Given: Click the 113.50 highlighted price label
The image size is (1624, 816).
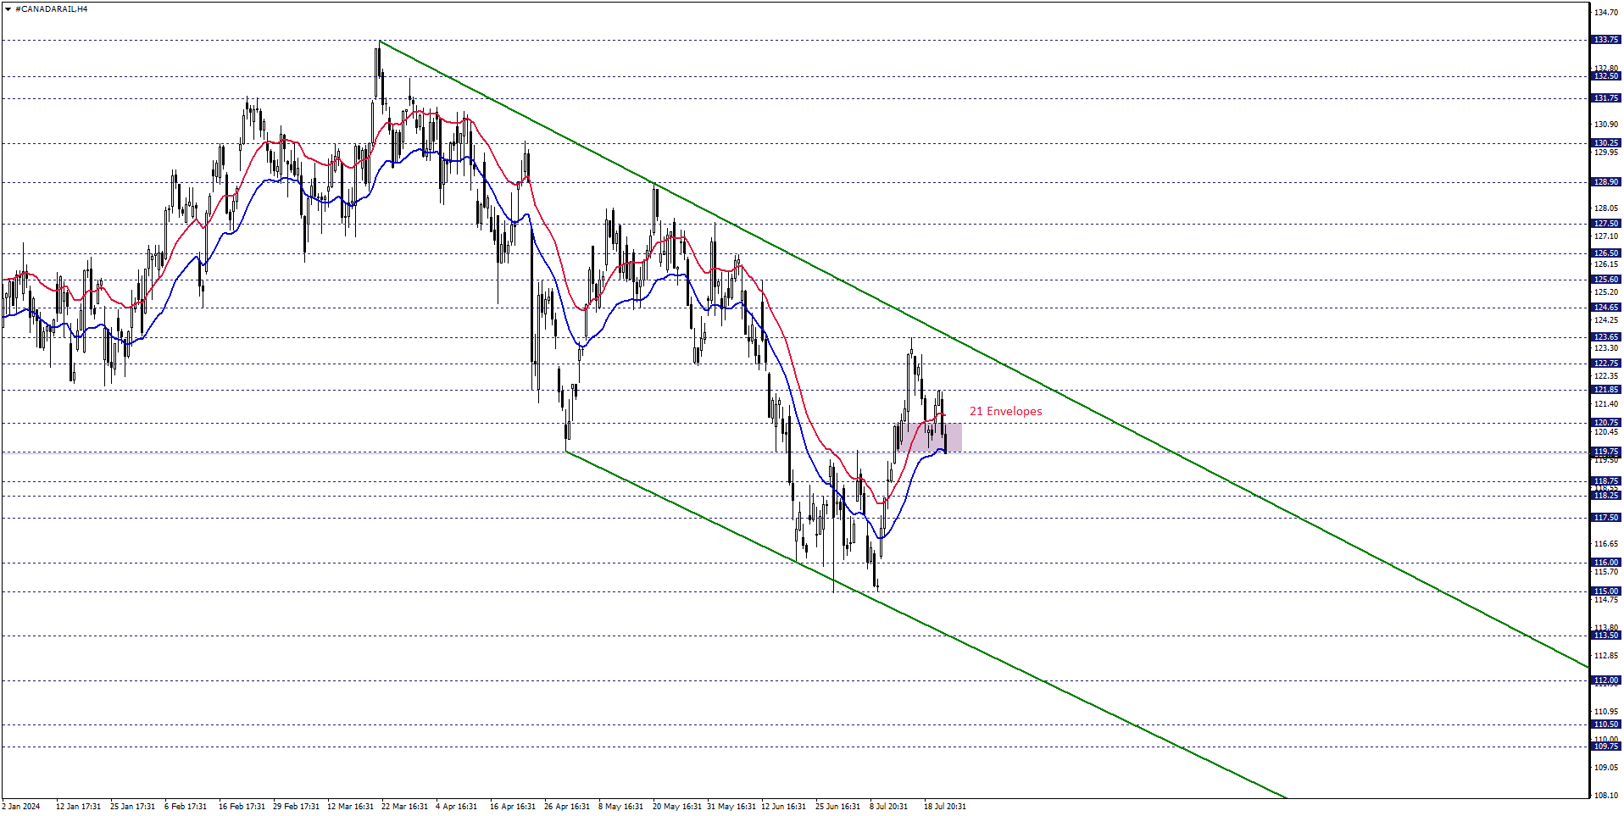Looking at the screenshot, I should (1606, 636).
